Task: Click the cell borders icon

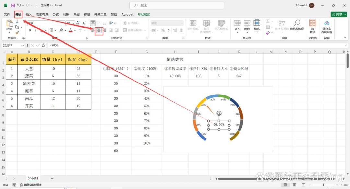Action: click(x=51, y=30)
